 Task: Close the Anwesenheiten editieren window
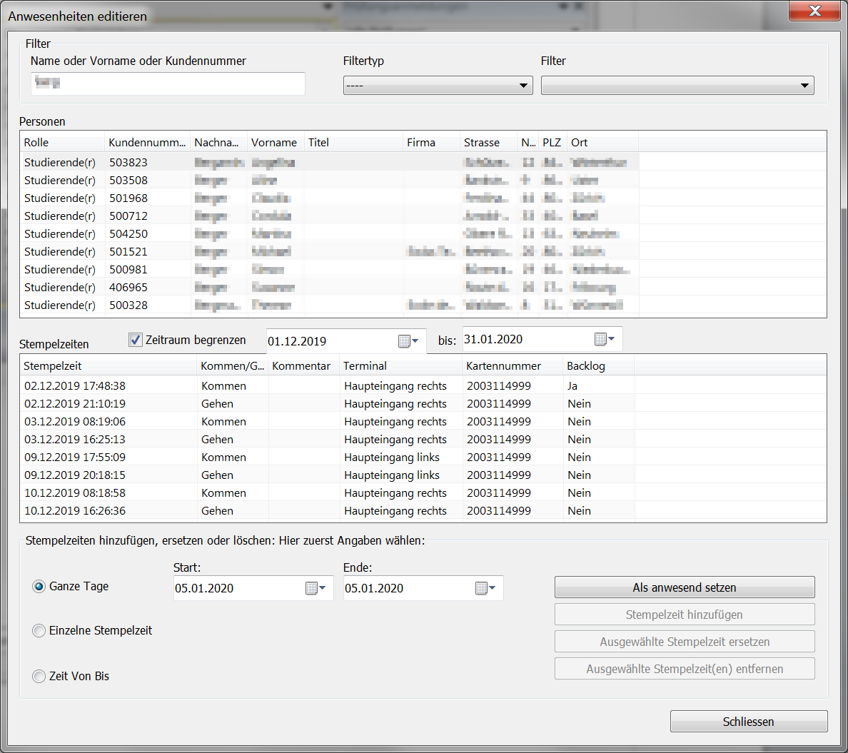[814, 11]
